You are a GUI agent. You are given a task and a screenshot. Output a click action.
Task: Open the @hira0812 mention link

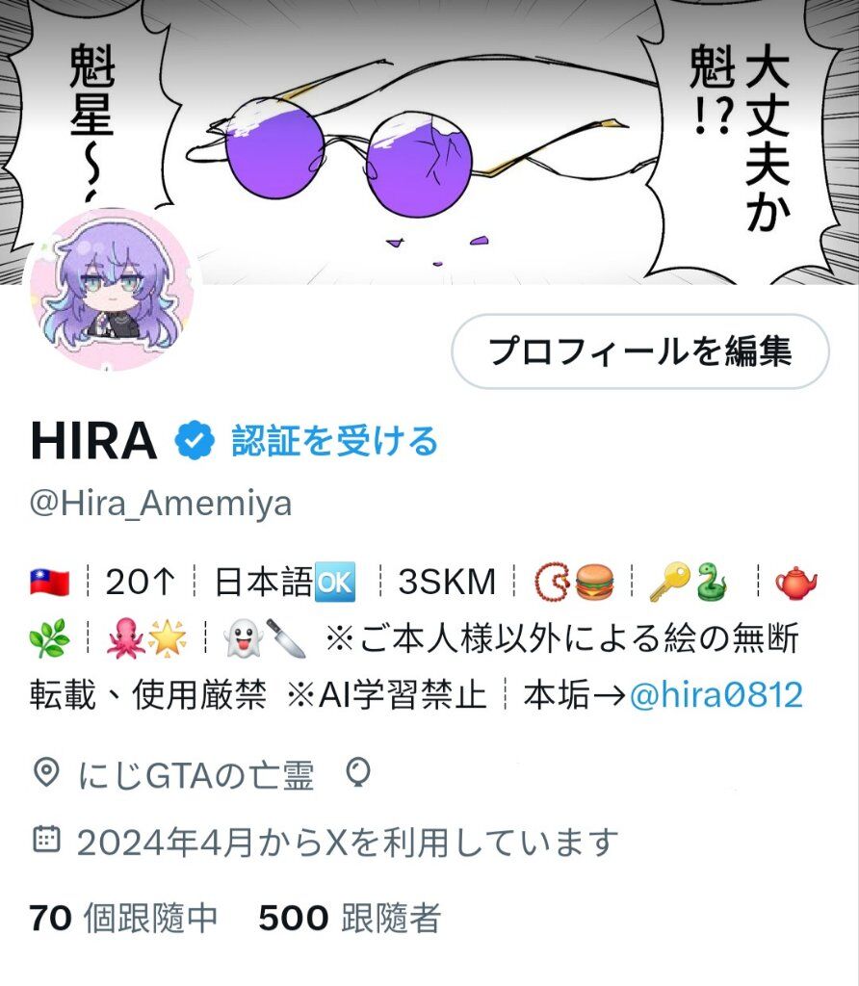pos(716,695)
